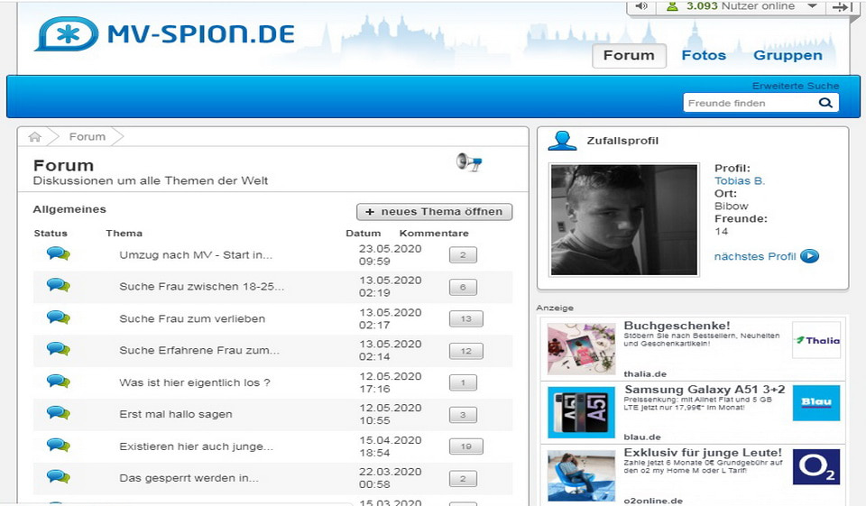Click the search magnifier icon

tap(825, 103)
